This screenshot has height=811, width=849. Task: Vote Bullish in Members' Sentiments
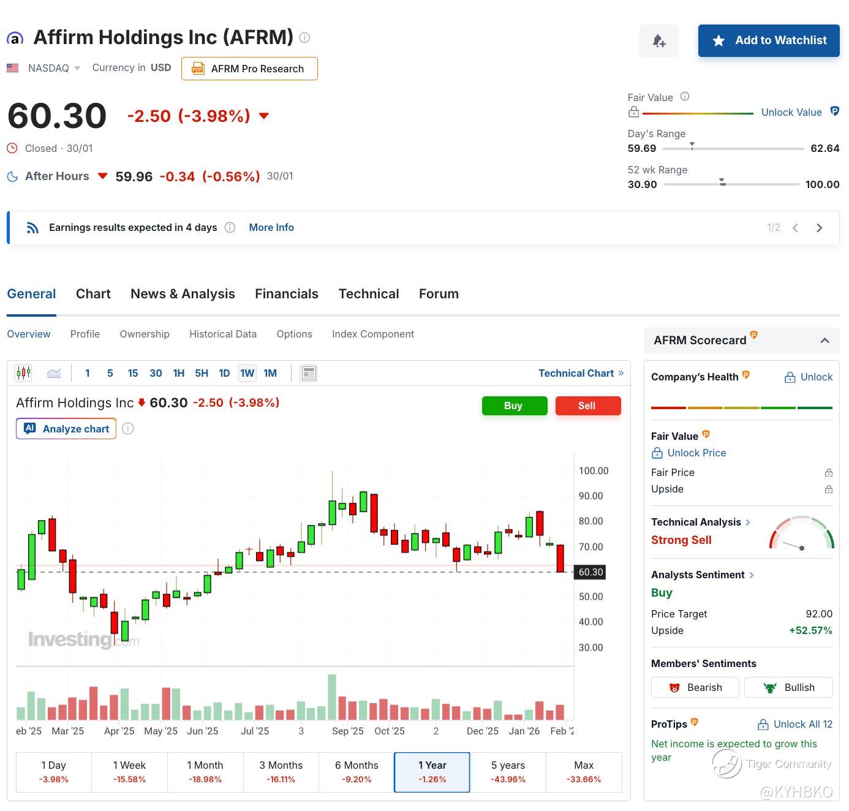788,687
